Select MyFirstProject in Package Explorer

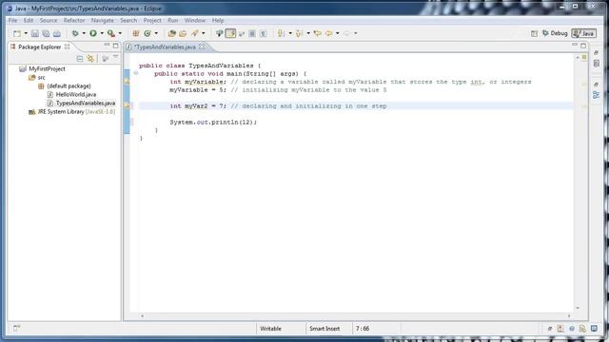point(47,69)
